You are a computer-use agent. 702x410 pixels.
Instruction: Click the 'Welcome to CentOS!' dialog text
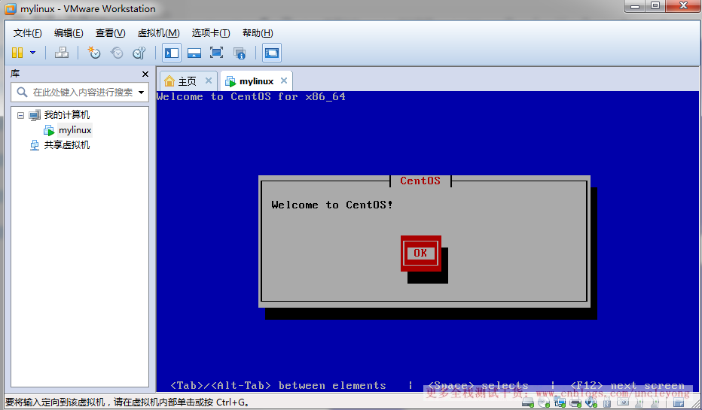331,205
